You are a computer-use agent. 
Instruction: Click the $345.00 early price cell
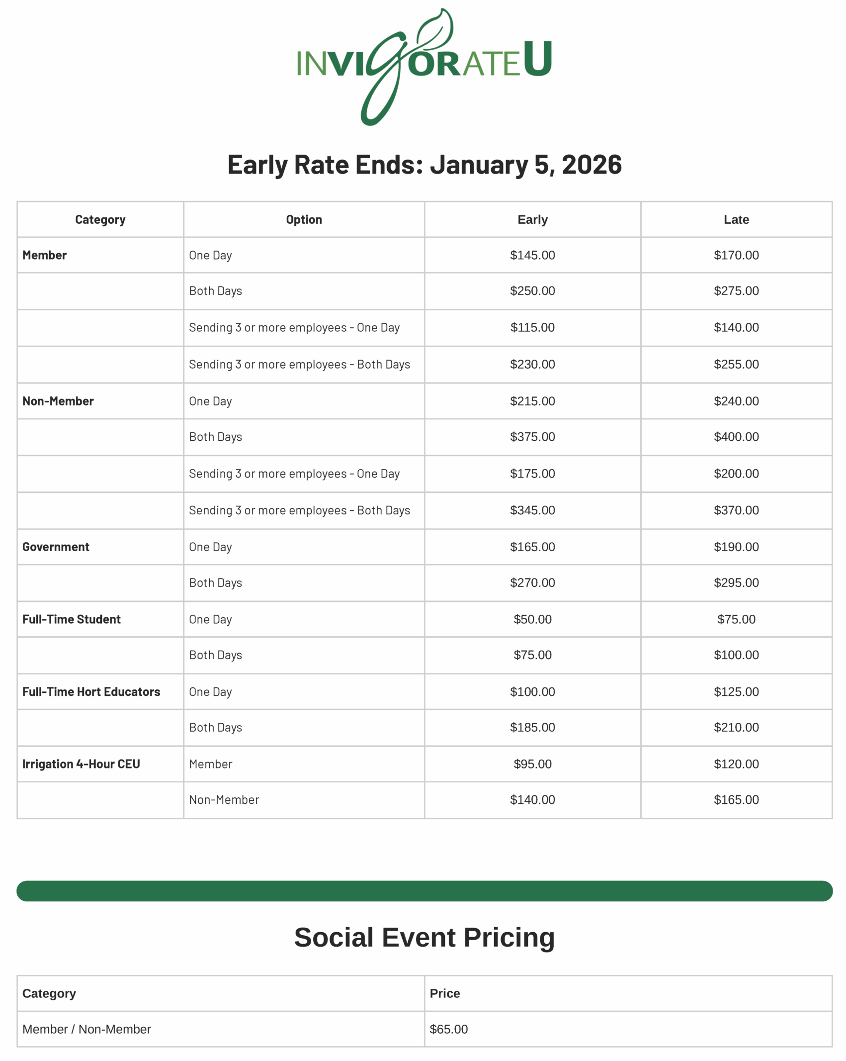(532, 509)
